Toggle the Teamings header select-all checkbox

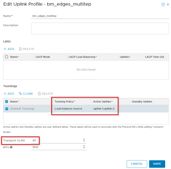pos(7,102)
